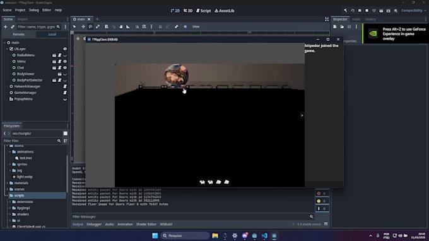Click the FileSystem sort files icon
This screenshot has height=241, width=429.
[66, 141]
